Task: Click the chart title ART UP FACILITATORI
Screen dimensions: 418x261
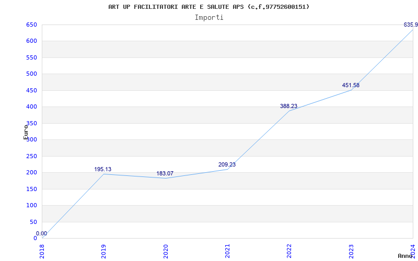Action: click(x=208, y=7)
